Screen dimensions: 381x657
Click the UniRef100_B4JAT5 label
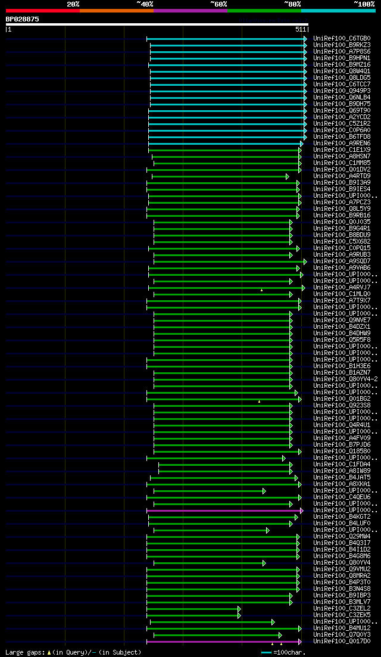342,477
